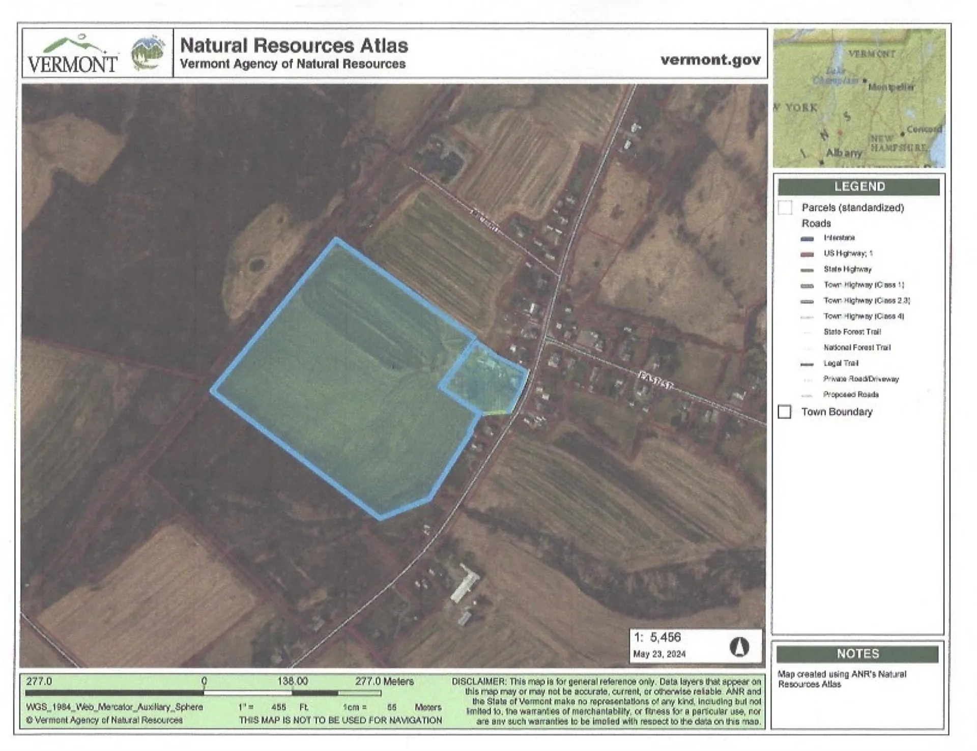Click the vermont.gov link text

[x=710, y=60]
